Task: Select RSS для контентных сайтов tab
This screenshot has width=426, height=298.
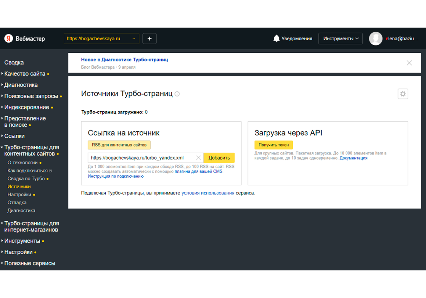Action: [x=119, y=145]
